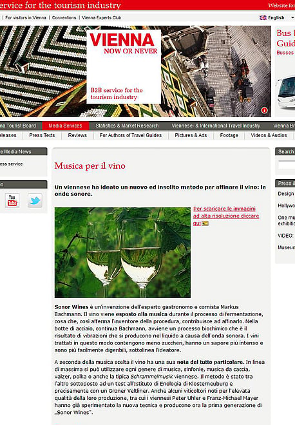Click the 'esposto alla musica' bold phrase

click(142, 314)
